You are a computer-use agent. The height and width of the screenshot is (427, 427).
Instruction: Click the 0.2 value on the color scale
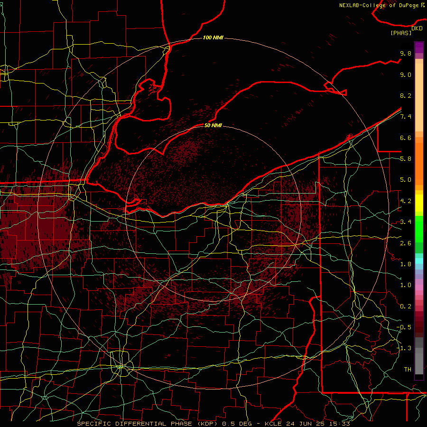coord(406,306)
